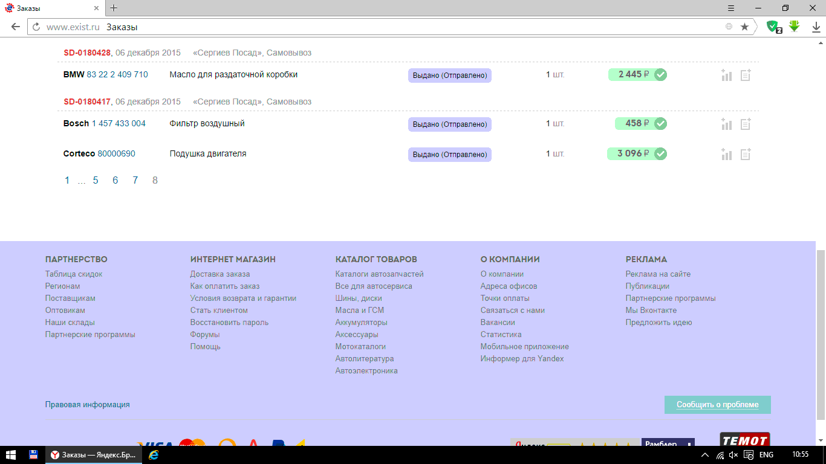Open Наши склады footer link
Viewport: 826px width, 464px height.
pyautogui.click(x=70, y=322)
